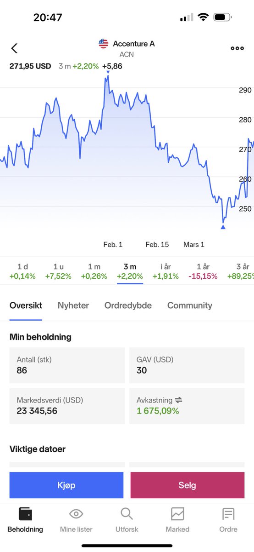Switch to the Ordredybde tab
Viewport: 254px width, 552px height.
[128, 305]
